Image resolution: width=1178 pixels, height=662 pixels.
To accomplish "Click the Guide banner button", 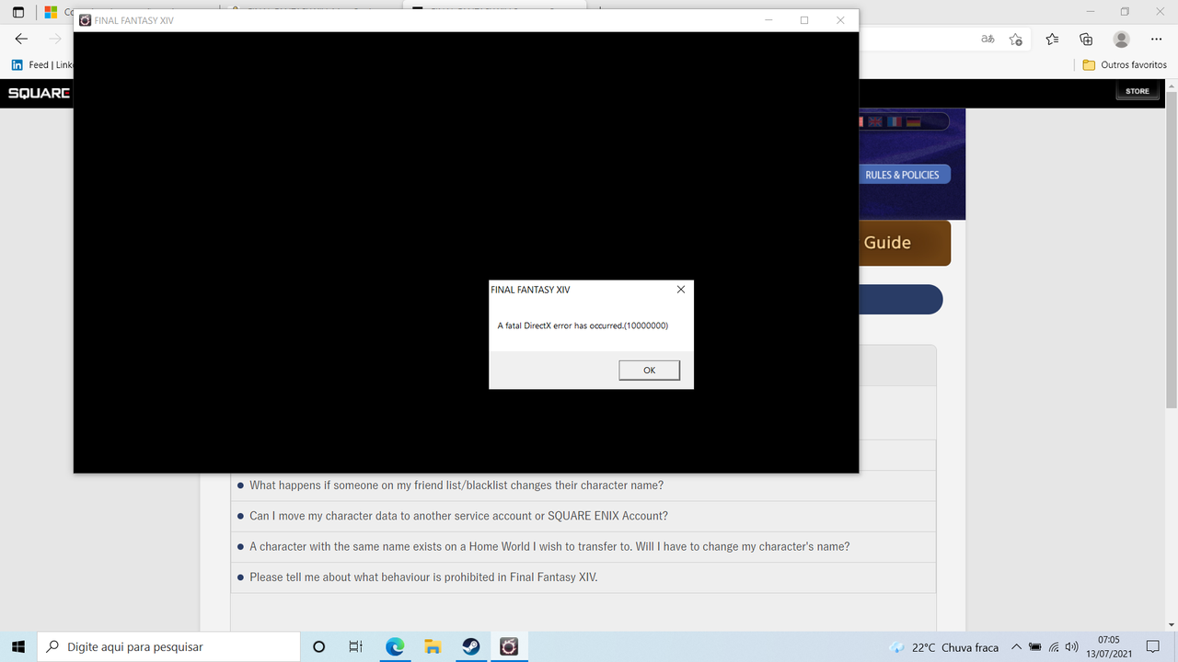I will [x=903, y=243].
